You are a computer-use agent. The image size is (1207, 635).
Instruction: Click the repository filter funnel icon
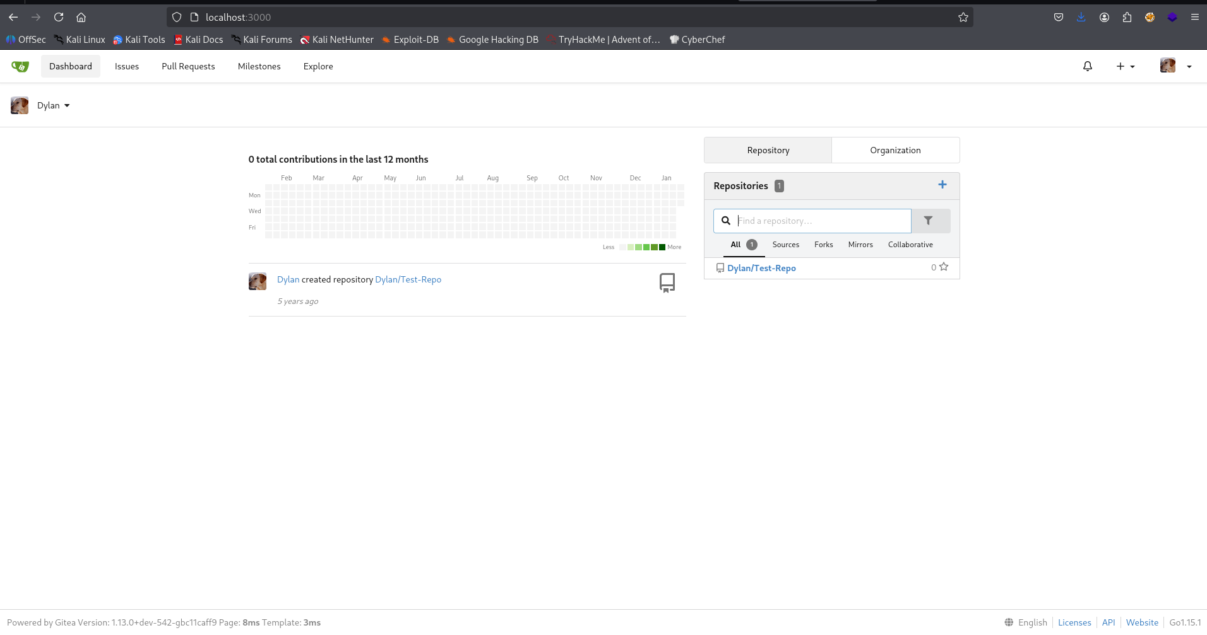point(928,221)
